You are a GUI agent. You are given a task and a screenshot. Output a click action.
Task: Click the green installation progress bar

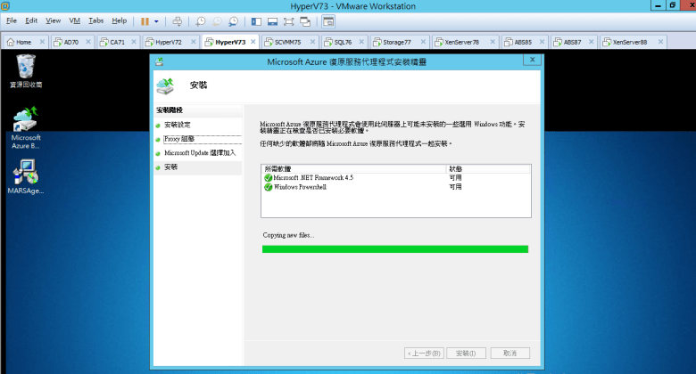394,249
